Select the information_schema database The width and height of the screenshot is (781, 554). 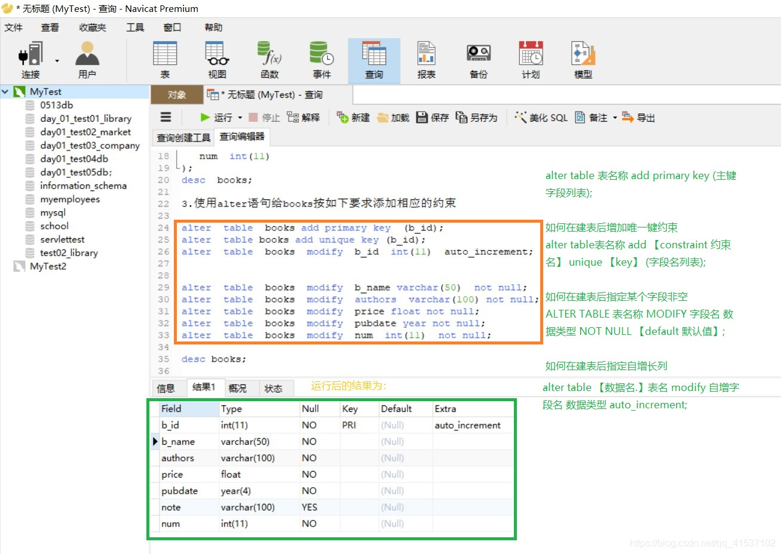coord(83,186)
